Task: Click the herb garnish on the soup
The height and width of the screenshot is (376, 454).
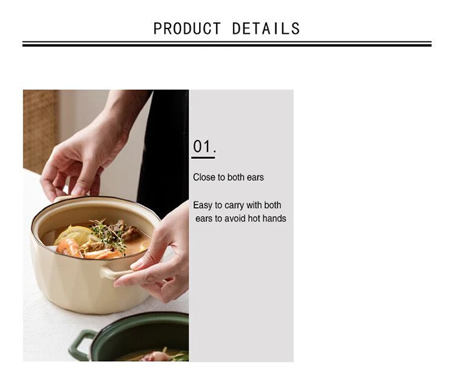Action: click(x=108, y=235)
